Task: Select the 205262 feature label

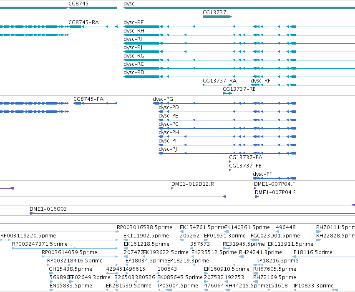Action: coord(189,236)
